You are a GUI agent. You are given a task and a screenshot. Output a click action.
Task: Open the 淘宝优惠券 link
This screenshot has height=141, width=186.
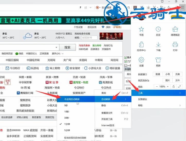point(84,45)
